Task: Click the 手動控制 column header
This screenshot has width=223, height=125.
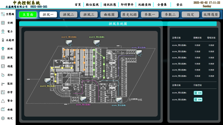Action: [x=197, y=85]
